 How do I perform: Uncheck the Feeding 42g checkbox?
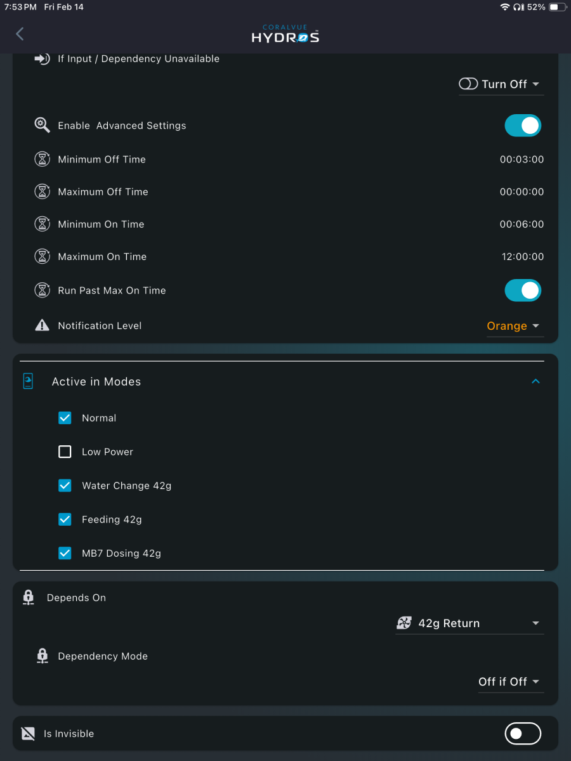point(65,519)
